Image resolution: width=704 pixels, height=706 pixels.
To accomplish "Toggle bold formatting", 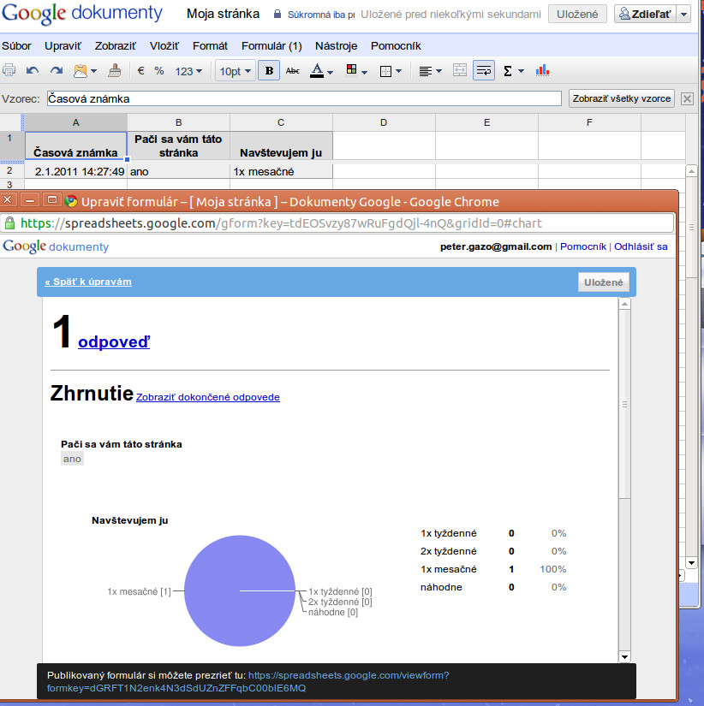I will click(x=269, y=71).
